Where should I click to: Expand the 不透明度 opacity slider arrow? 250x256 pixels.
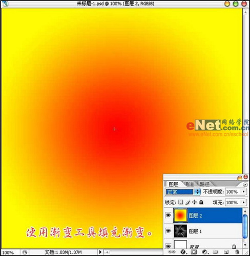pos(244,191)
